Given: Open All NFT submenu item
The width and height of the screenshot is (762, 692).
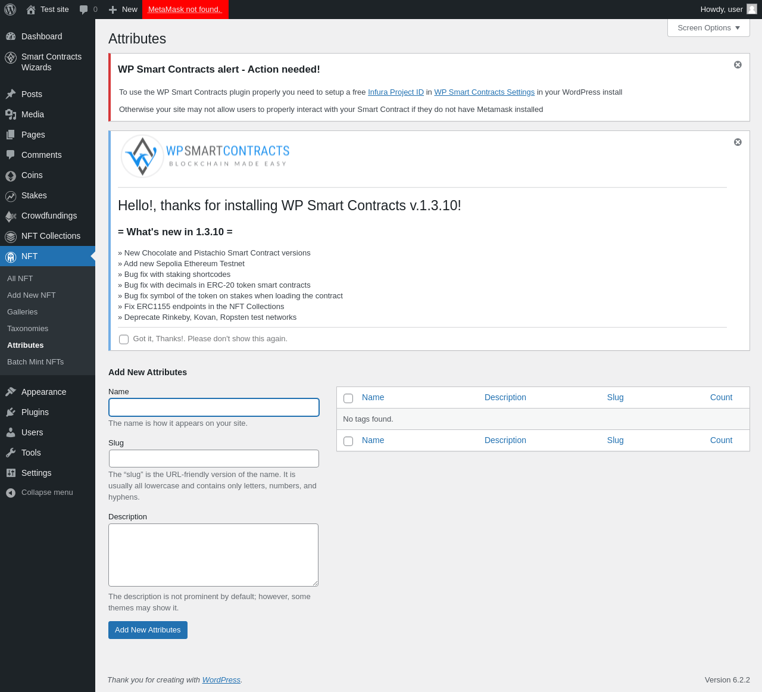Looking at the screenshot, I should point(20,278).
